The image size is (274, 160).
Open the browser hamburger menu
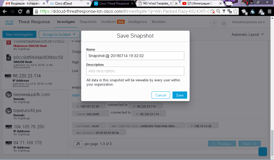[269, 11]
